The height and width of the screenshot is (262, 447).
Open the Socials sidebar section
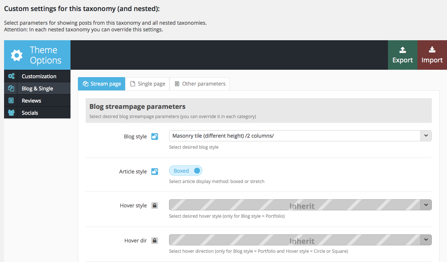pos(30,113)
